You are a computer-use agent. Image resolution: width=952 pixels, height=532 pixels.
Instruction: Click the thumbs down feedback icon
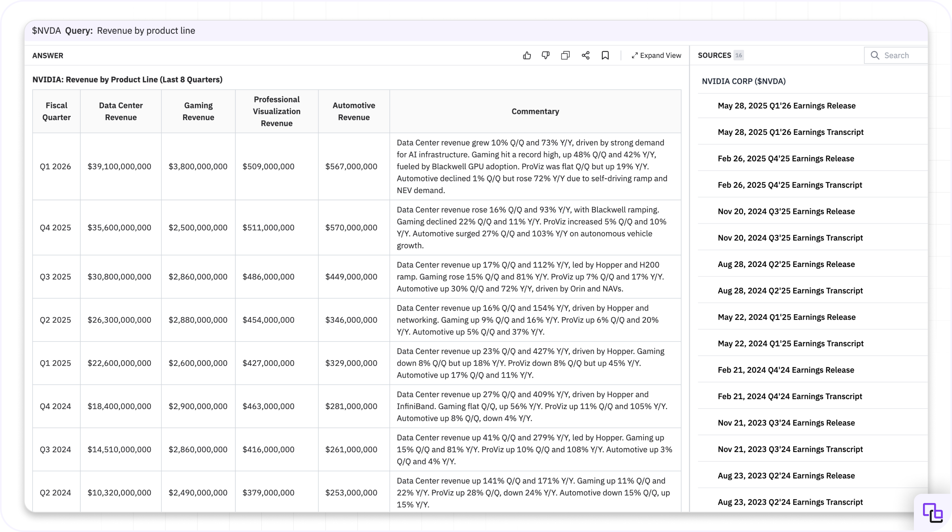point(546,56)
